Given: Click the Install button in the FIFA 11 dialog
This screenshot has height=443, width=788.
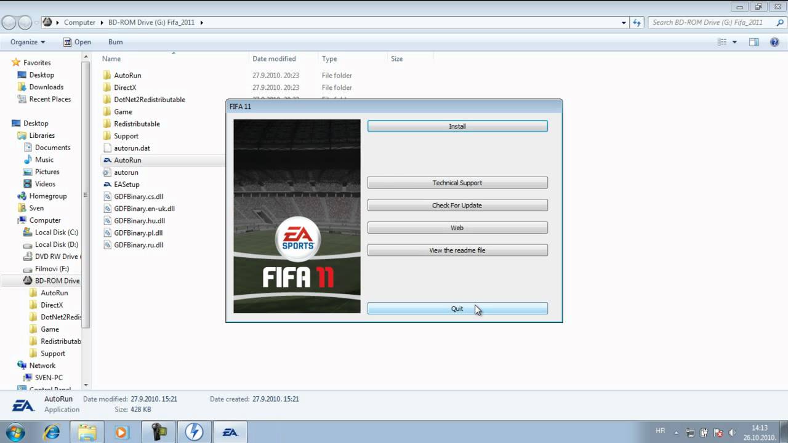Looking at the screenshot, I should (457, 126).
